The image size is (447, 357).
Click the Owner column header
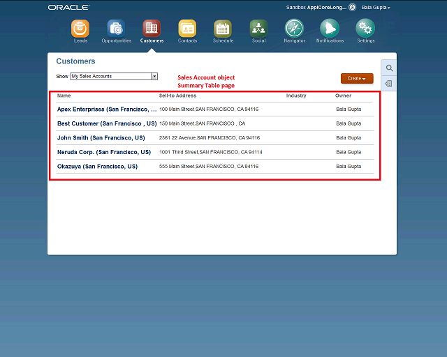[x=343, y=96]
